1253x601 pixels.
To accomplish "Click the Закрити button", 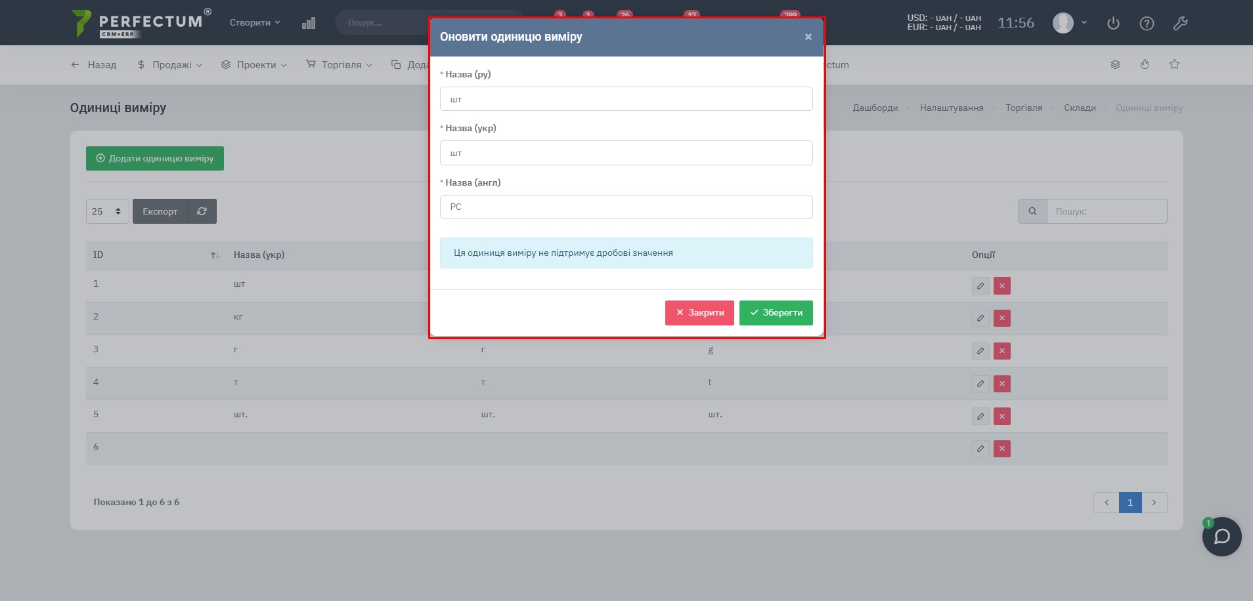I will [x=699, y=313].
